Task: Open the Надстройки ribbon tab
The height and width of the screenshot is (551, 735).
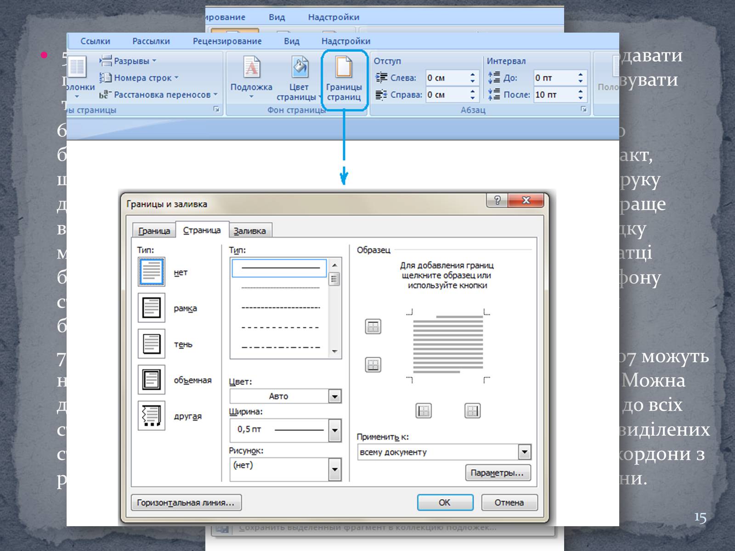Action: tap(346, 41)
